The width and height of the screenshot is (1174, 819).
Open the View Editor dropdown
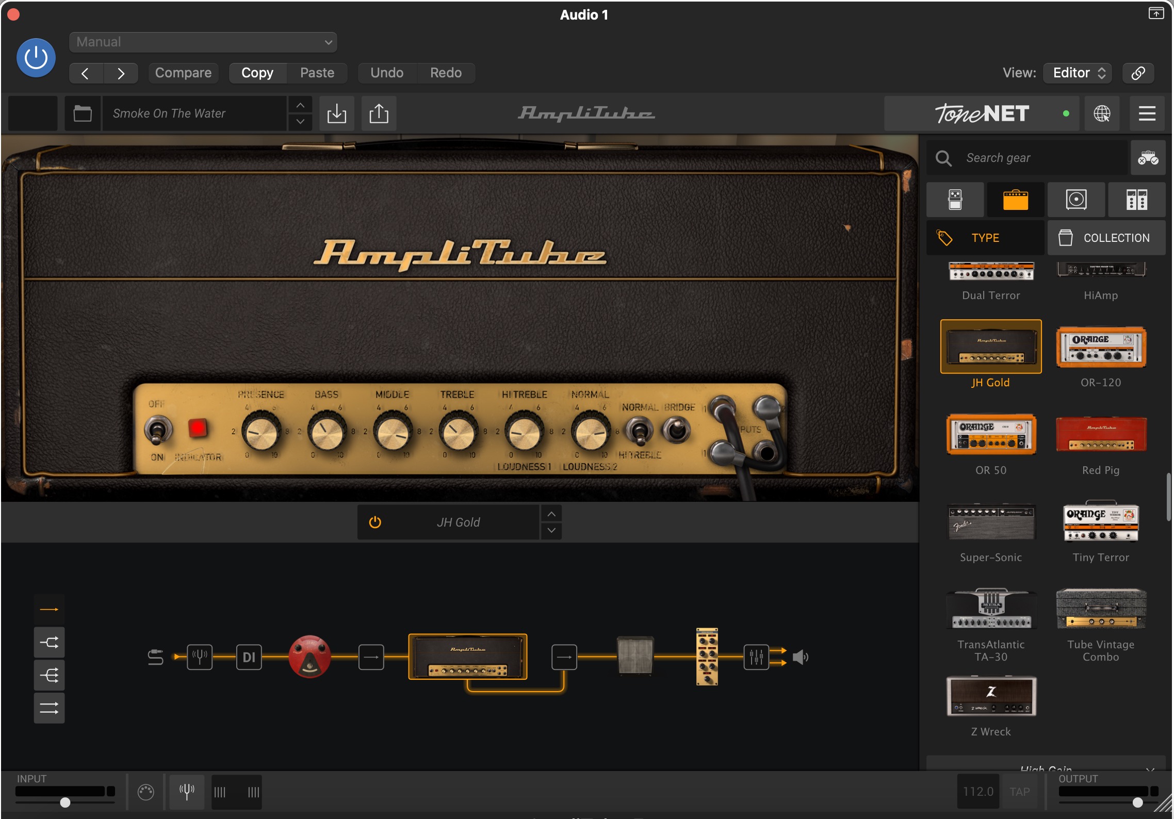[1077, 73]
